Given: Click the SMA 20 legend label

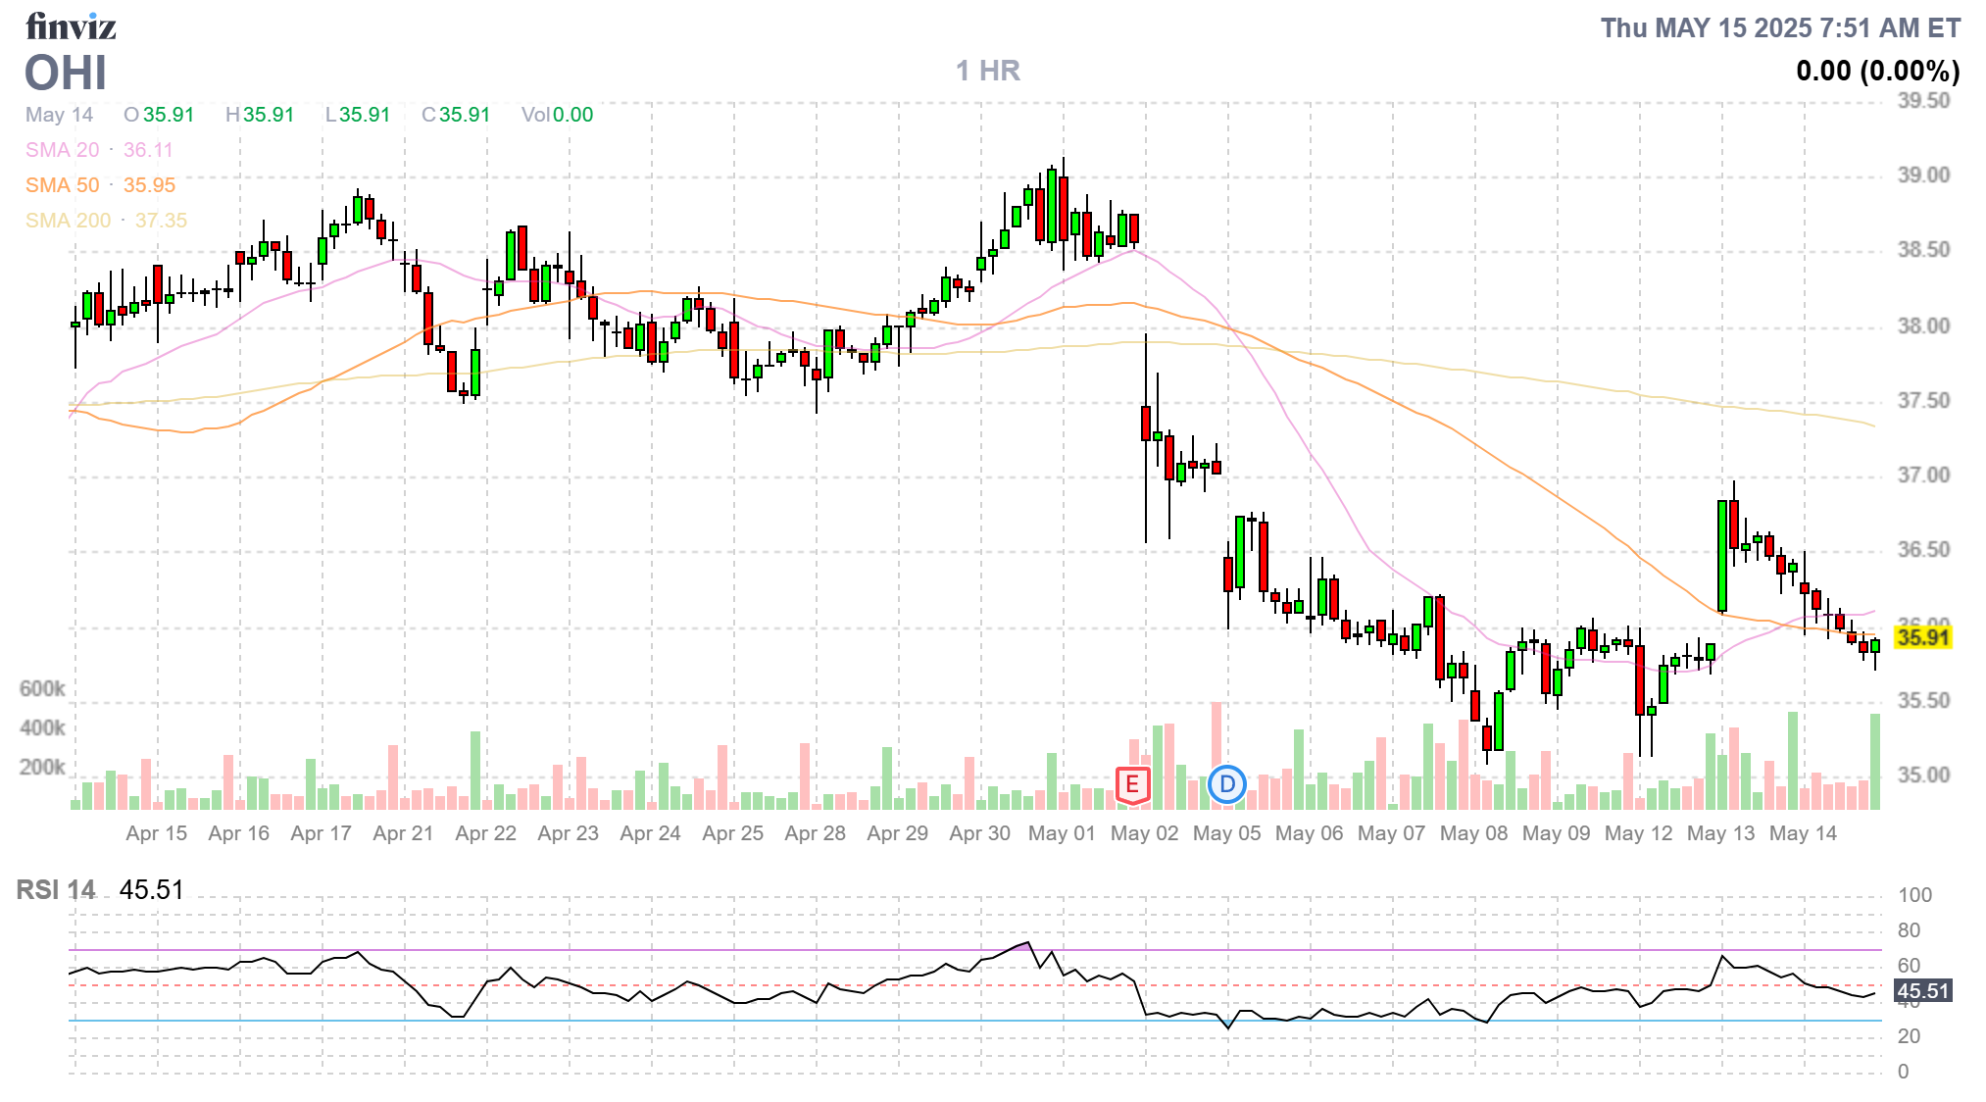Looking at the screenshot, I should (x=62, y=150).
